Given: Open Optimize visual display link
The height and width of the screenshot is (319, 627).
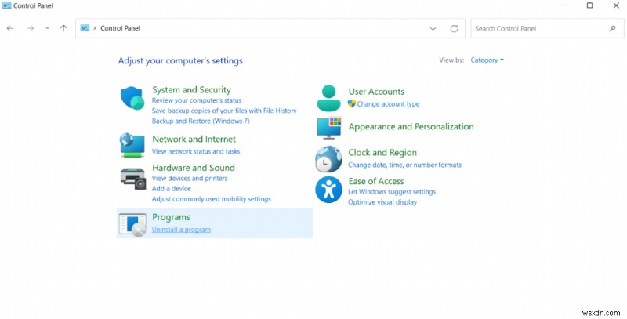Looking at the screenshot, I should click(x=382, y=202).
